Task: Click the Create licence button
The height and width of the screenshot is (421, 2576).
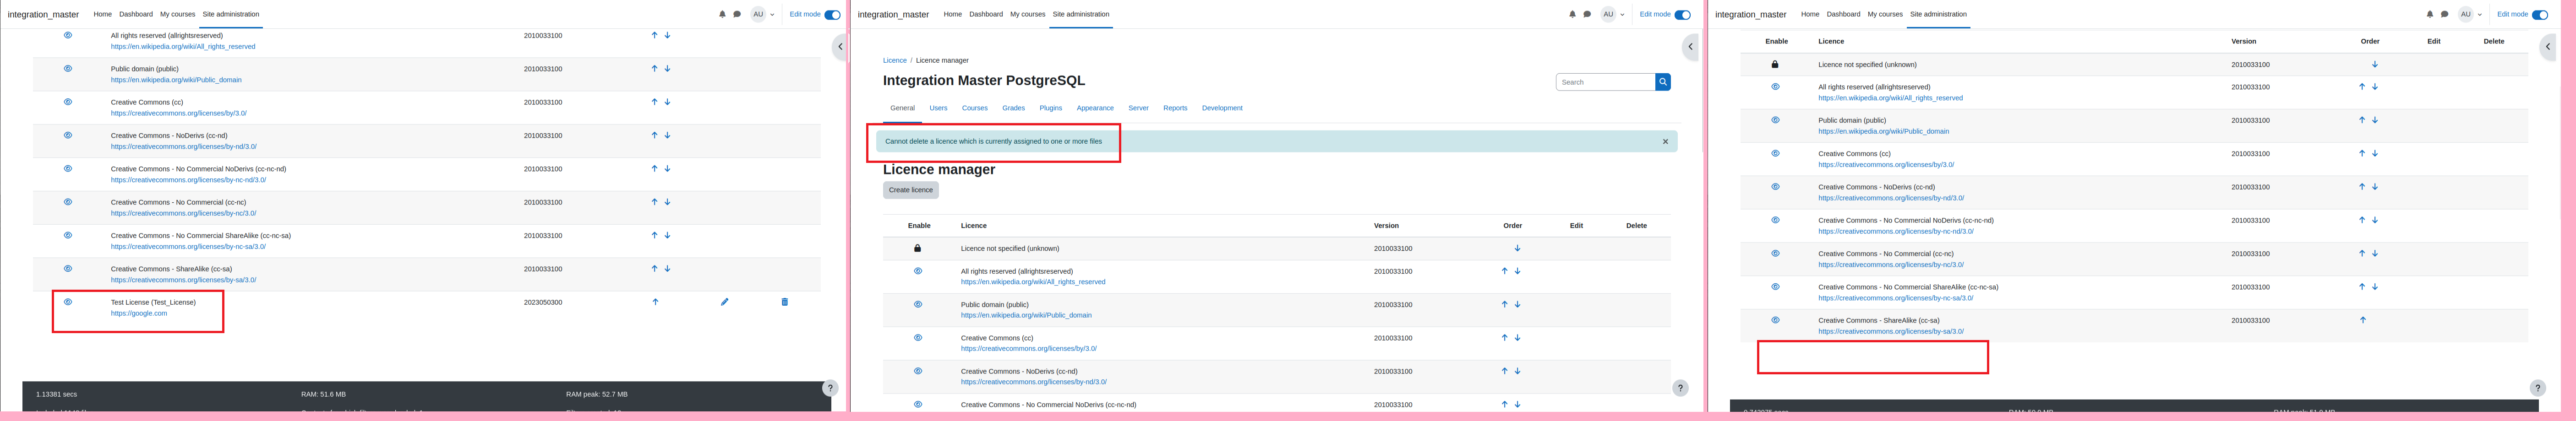Action: pyautogui.click(x=910, y=190)
